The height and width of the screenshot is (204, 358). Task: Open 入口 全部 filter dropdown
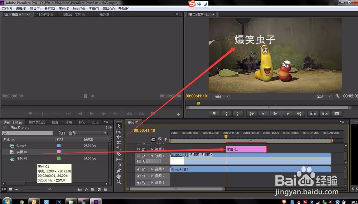pos(87,133)
